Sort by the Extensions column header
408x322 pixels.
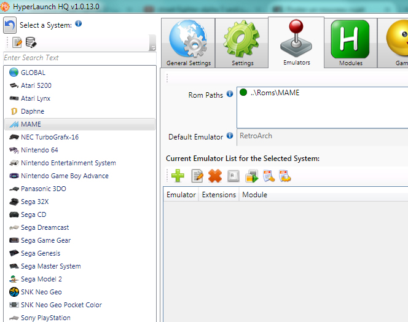tap(219, 195)
